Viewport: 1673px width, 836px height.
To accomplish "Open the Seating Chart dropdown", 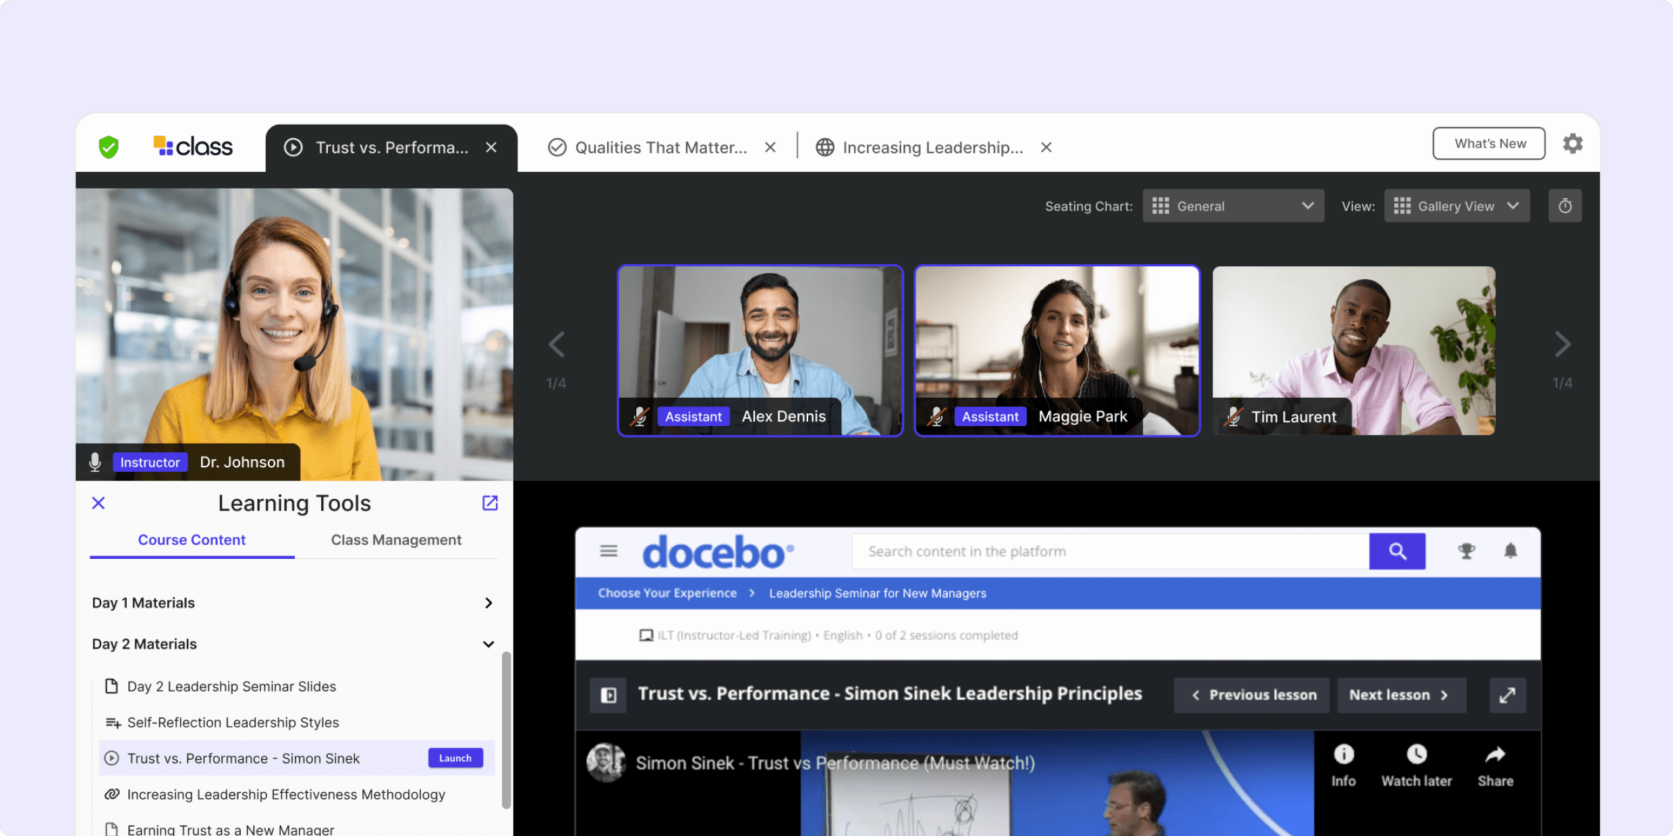I will 1233,206.
